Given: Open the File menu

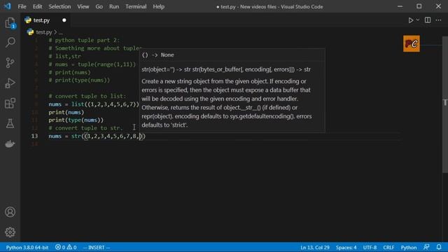Looking at the screenshot, I should 22,6.
